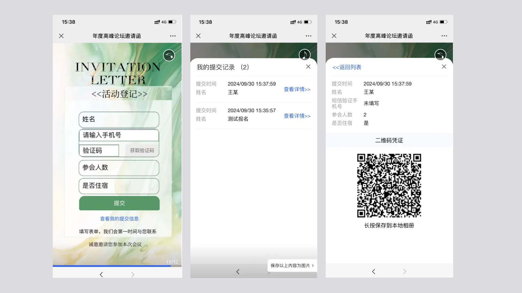This screenshot has width=522, height=293.
Task: Click the QR code credential image
Action: pyautogui.click(x=389, y=186)
